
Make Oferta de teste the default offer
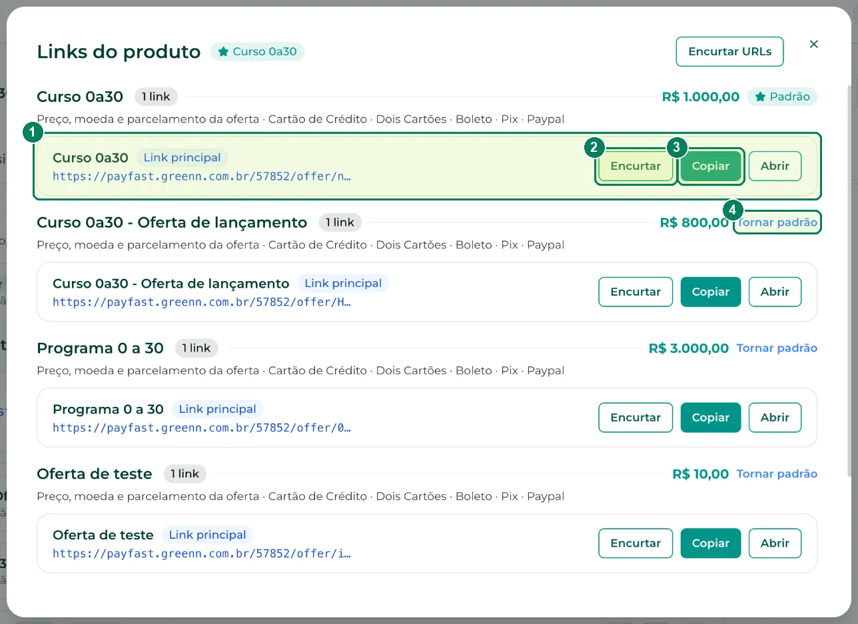pos(777,473)
